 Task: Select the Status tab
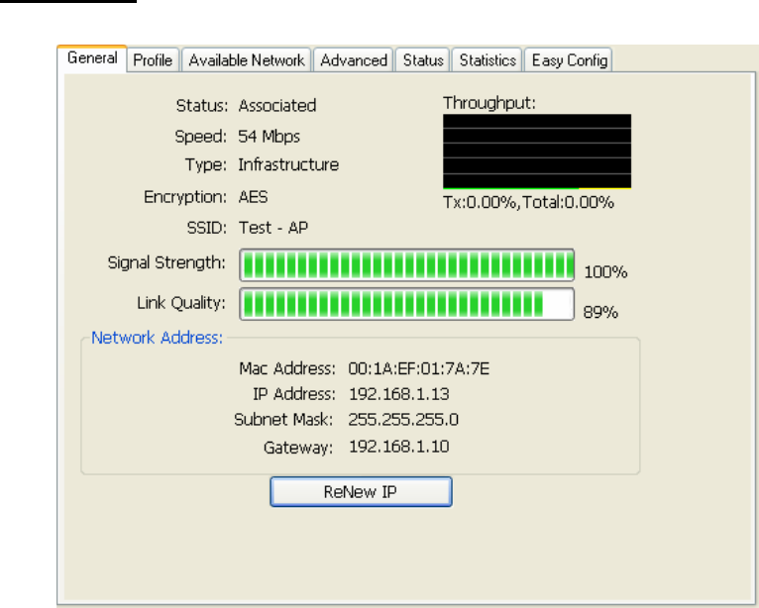pos(423,60)
